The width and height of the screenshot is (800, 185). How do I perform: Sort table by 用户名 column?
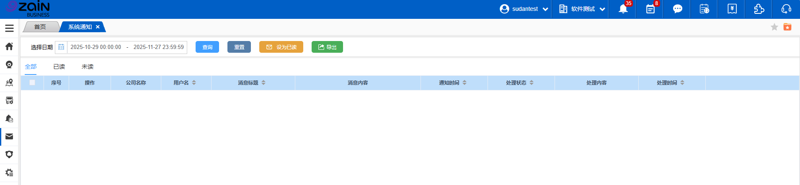click(194, 83)
